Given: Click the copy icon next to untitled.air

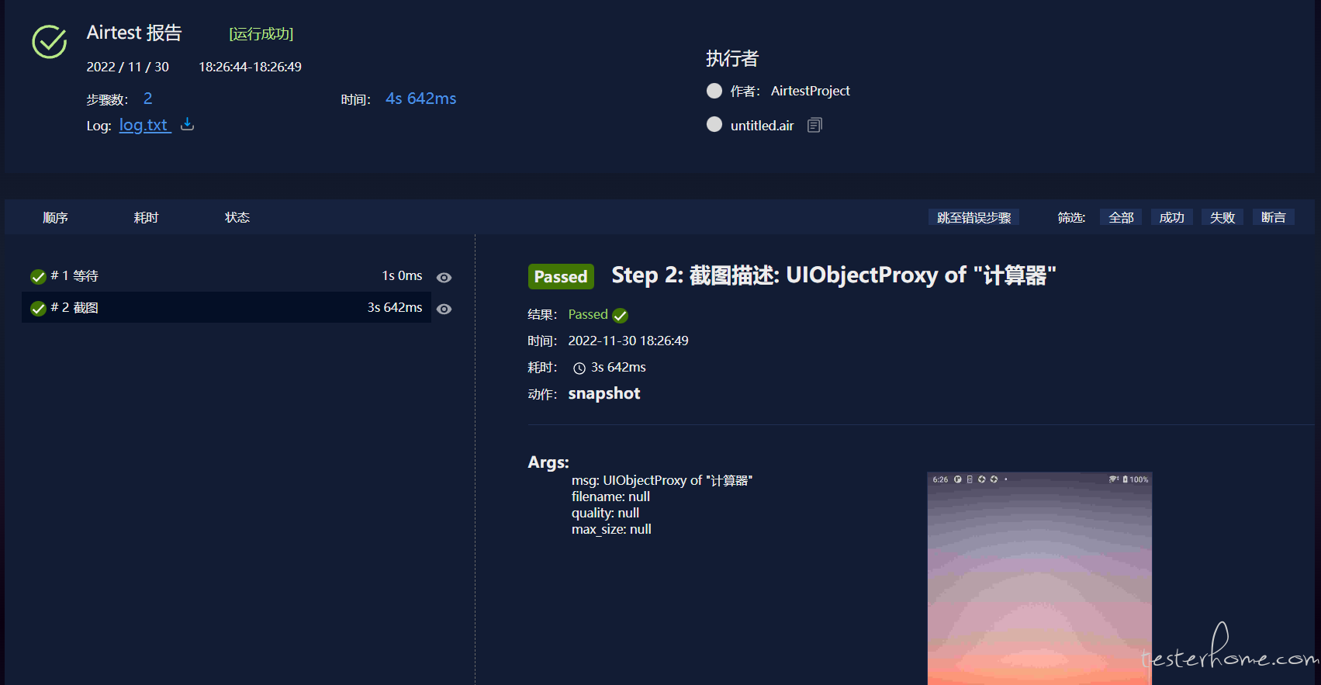Looking at the screenshot, I should pyautogui.click(x=814, y=125).
